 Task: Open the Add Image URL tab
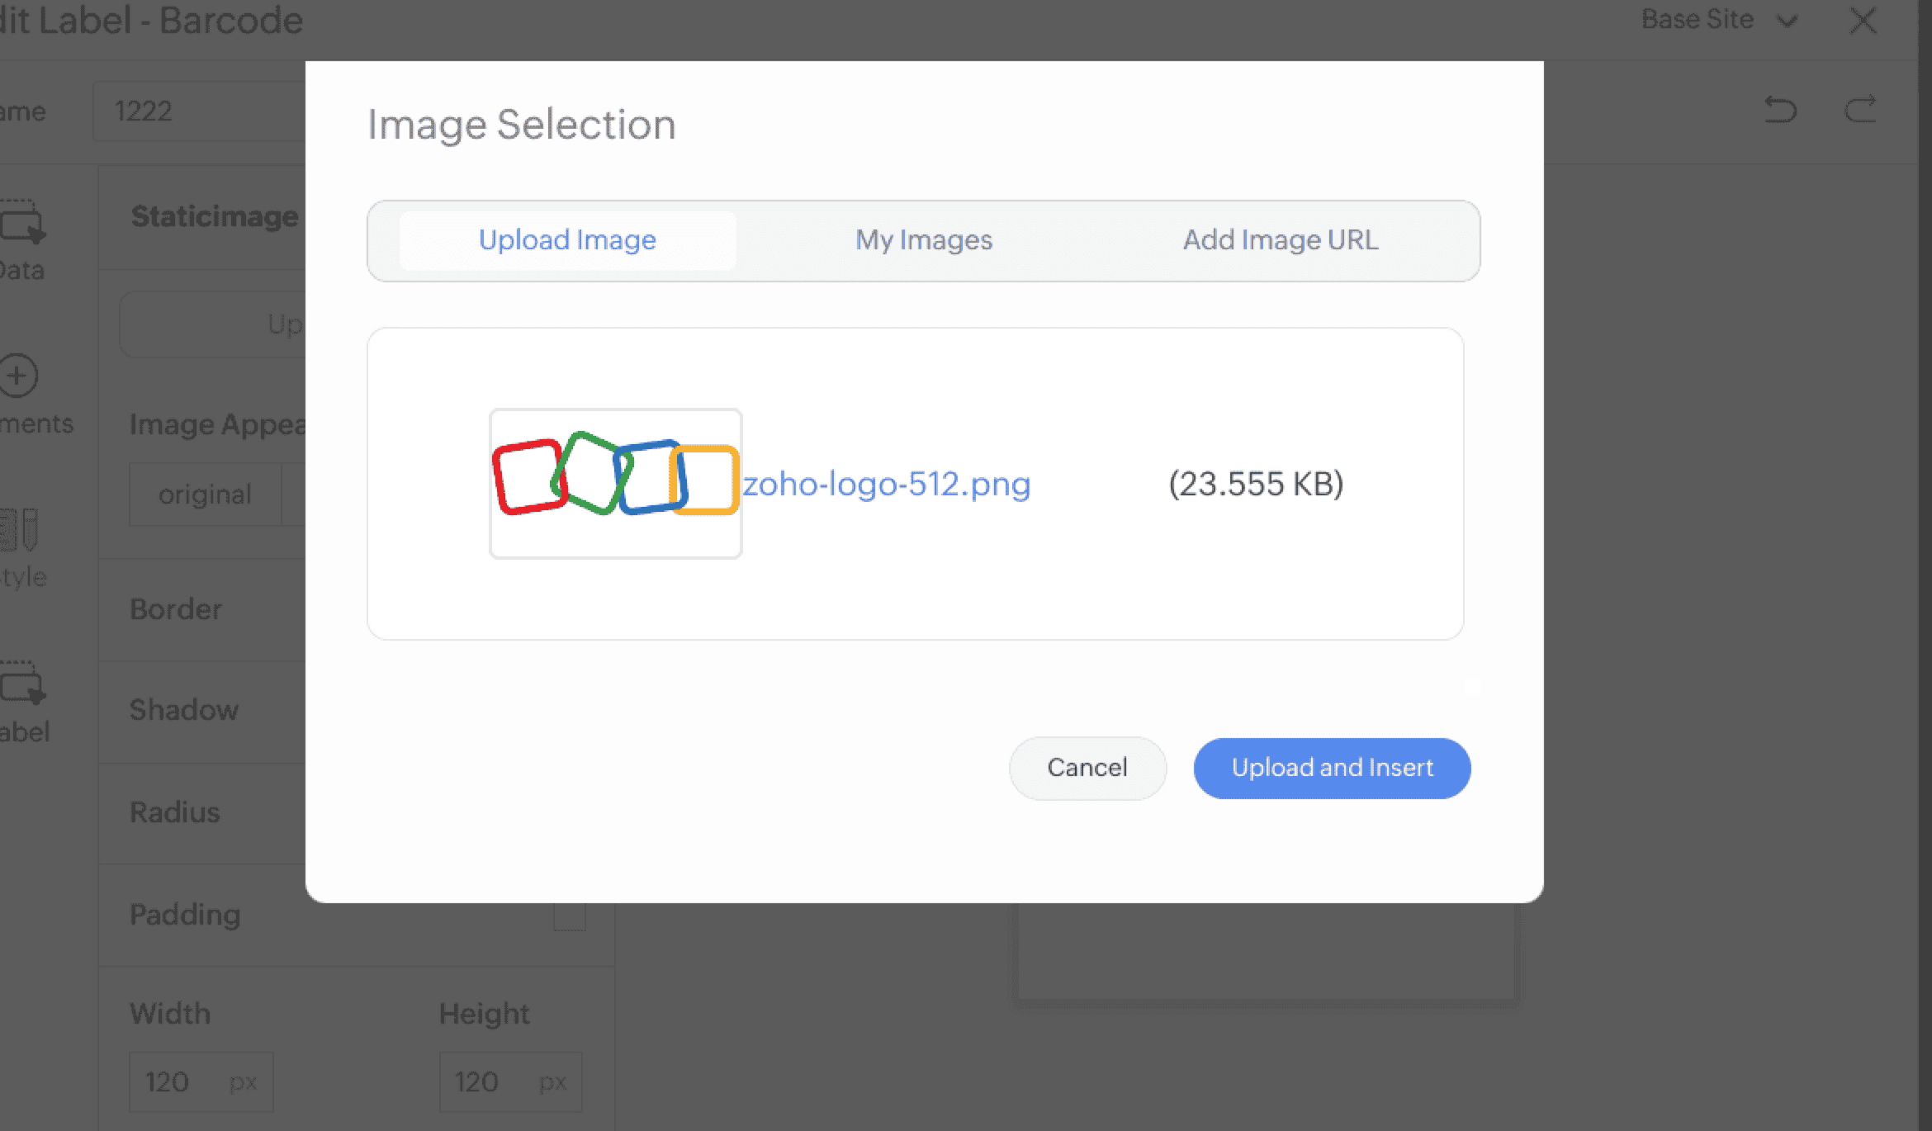coord(1280,240)
